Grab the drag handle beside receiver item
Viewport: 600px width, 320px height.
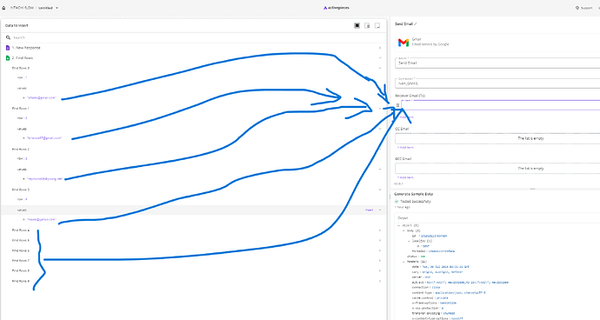[398, 105]
